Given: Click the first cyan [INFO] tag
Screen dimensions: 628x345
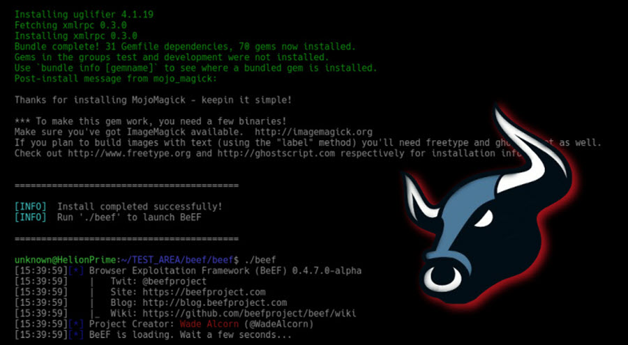Looking at the screenshot, I should [31, 207].
